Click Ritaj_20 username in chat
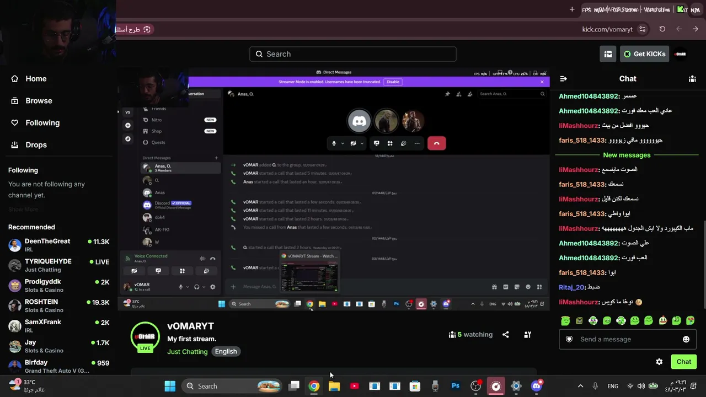 pyautogui.click(x=571, y=287)
